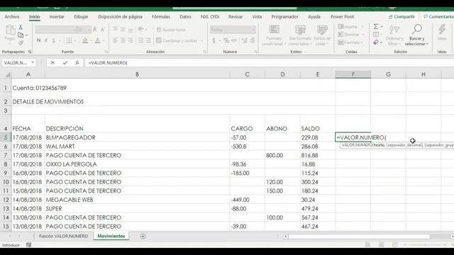454x255 pixels.
Task: Click the Ideas lightning icon
Action: [x=442, y=29]
